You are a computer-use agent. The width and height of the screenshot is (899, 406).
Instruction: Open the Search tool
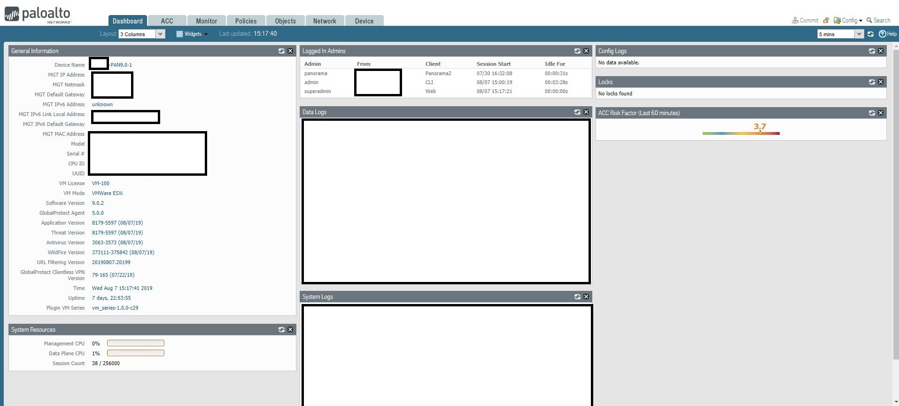point(878,20)
